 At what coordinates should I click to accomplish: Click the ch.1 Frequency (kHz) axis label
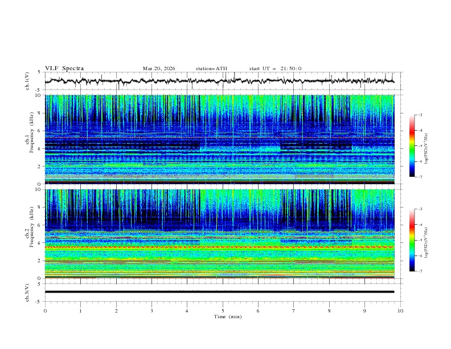[x=30, y=133]
